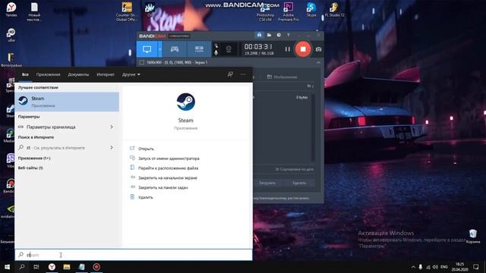Open the Корзина recycle bin icon
This screenshot has height=273, width=486.
[x=473, y=237]
